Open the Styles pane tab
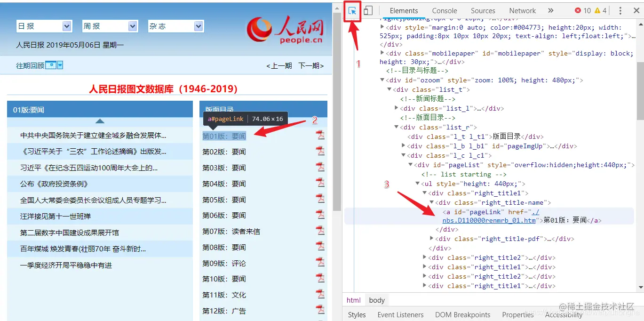The width and height of the screenshot is (644, 321). (357, 314)
